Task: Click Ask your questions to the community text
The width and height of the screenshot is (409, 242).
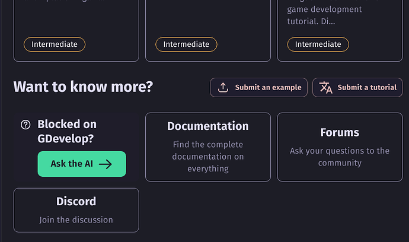Action: [x=340, y=157]
